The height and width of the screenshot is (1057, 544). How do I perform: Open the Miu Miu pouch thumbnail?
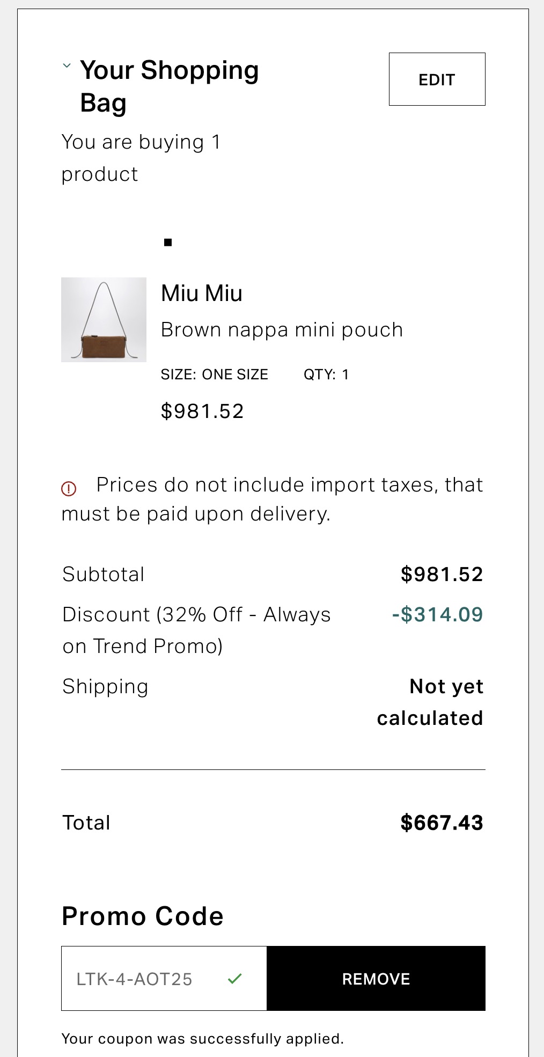[104, 320]
